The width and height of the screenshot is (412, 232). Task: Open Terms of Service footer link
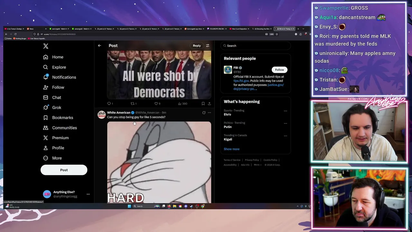point(232,160)
